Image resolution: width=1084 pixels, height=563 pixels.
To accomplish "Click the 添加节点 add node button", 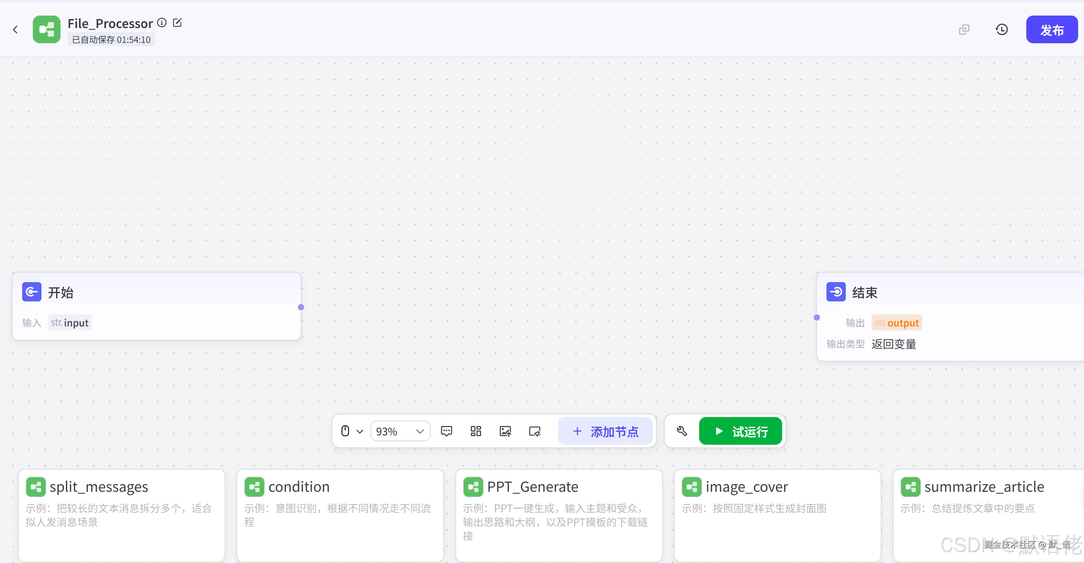I will [x=605, y=431].
